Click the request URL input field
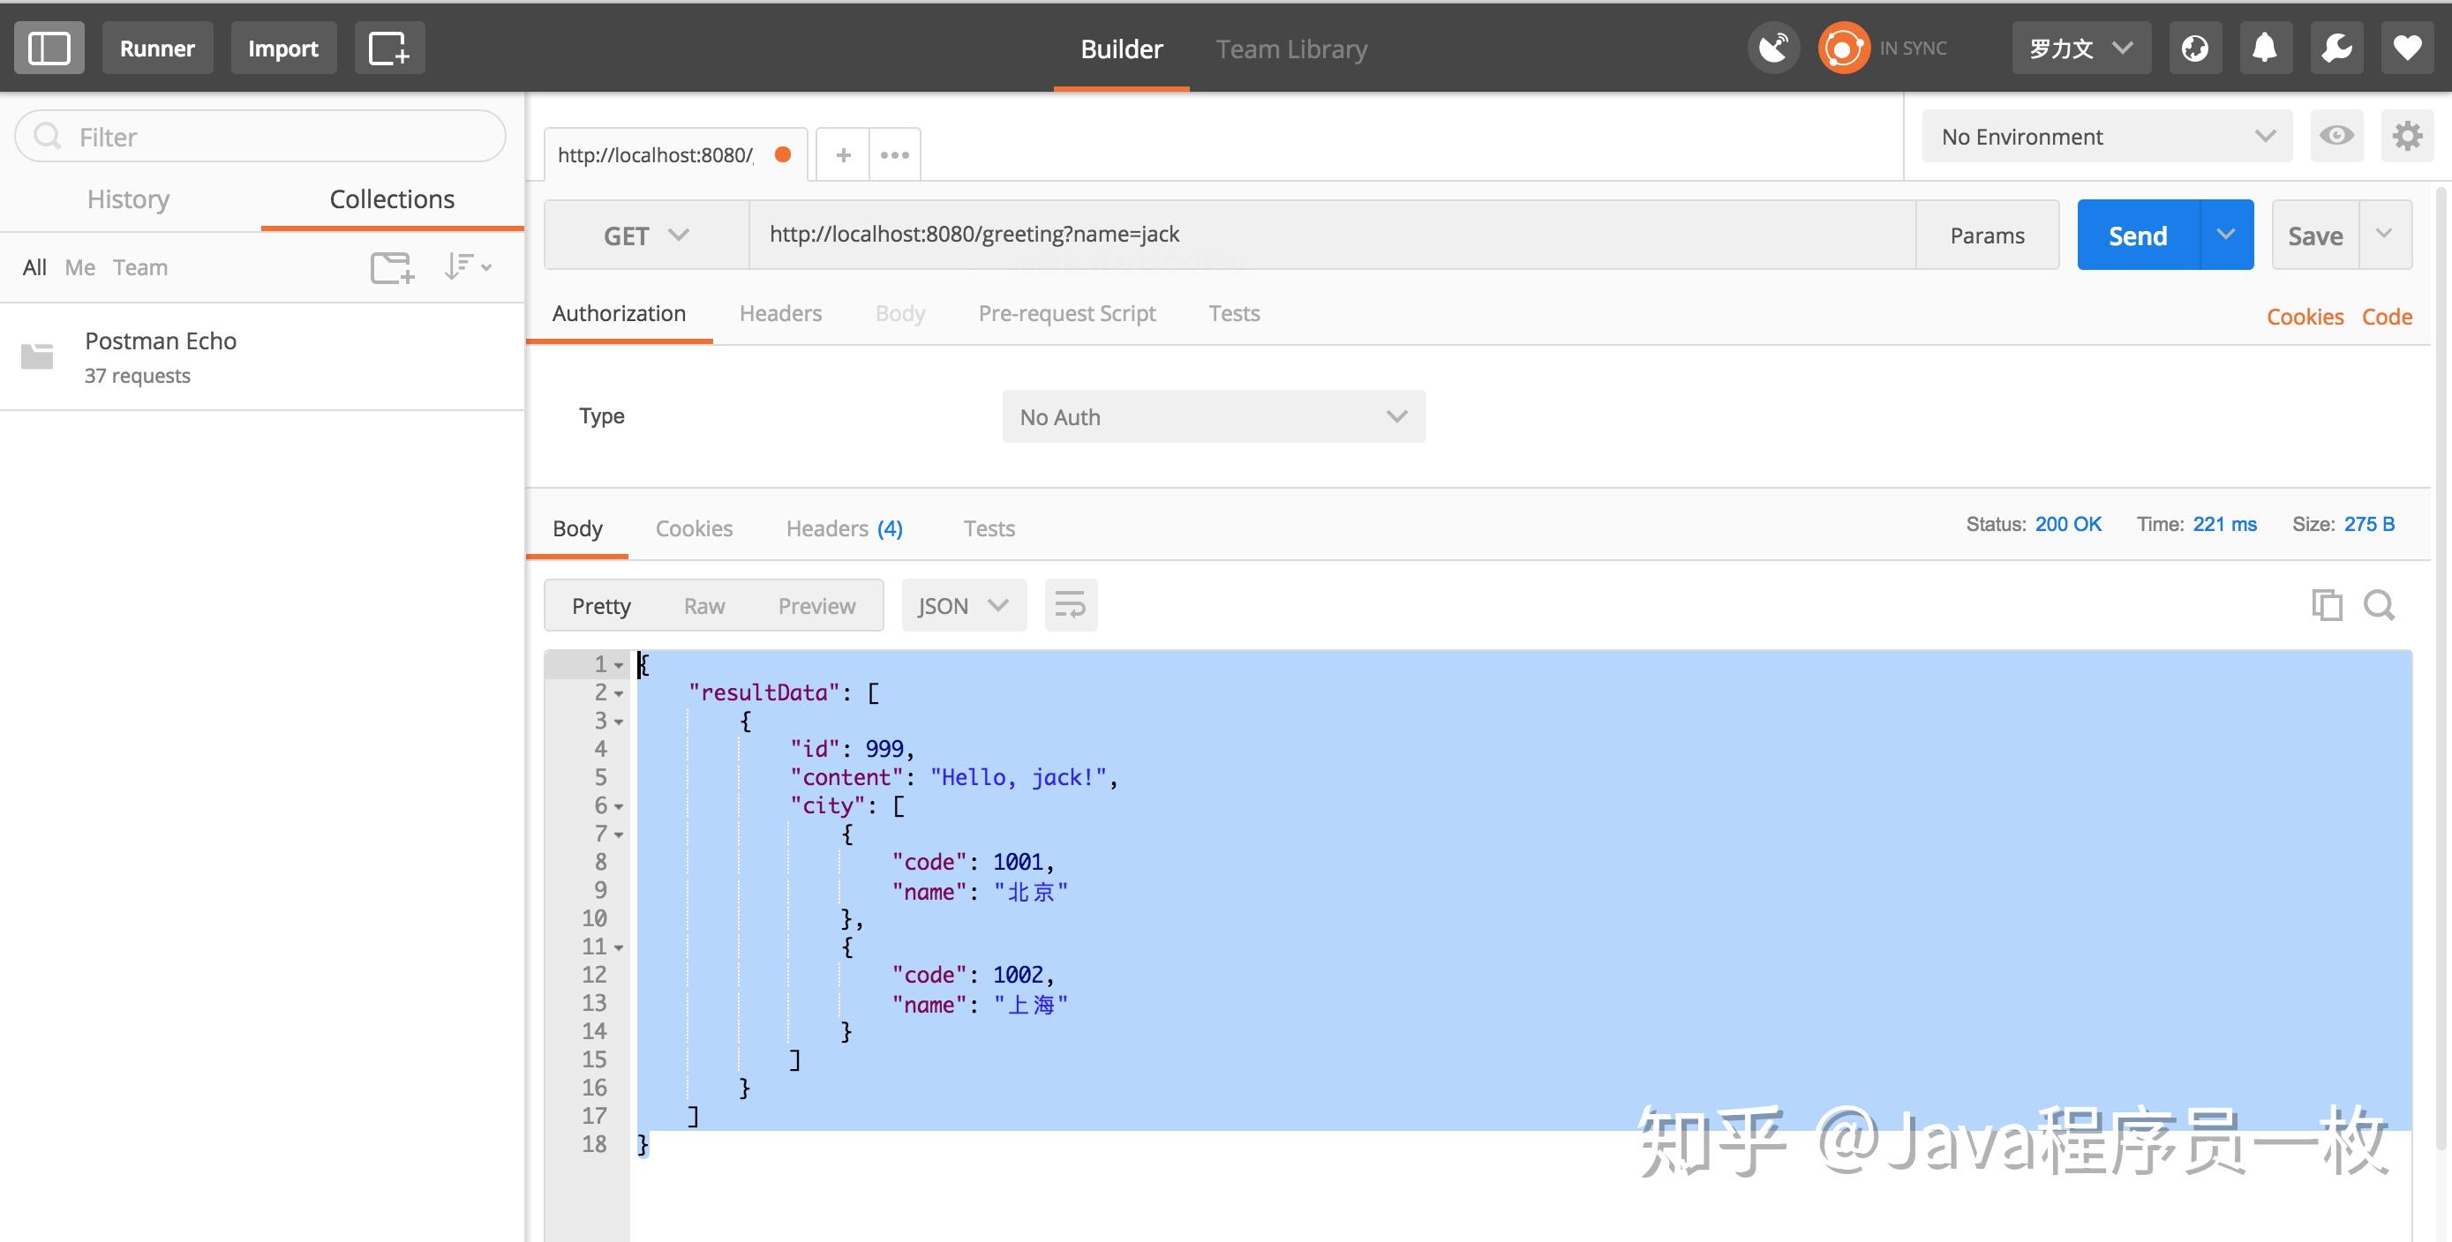This screenshot has height=1242, width=2452. [x=1333, y=234]
